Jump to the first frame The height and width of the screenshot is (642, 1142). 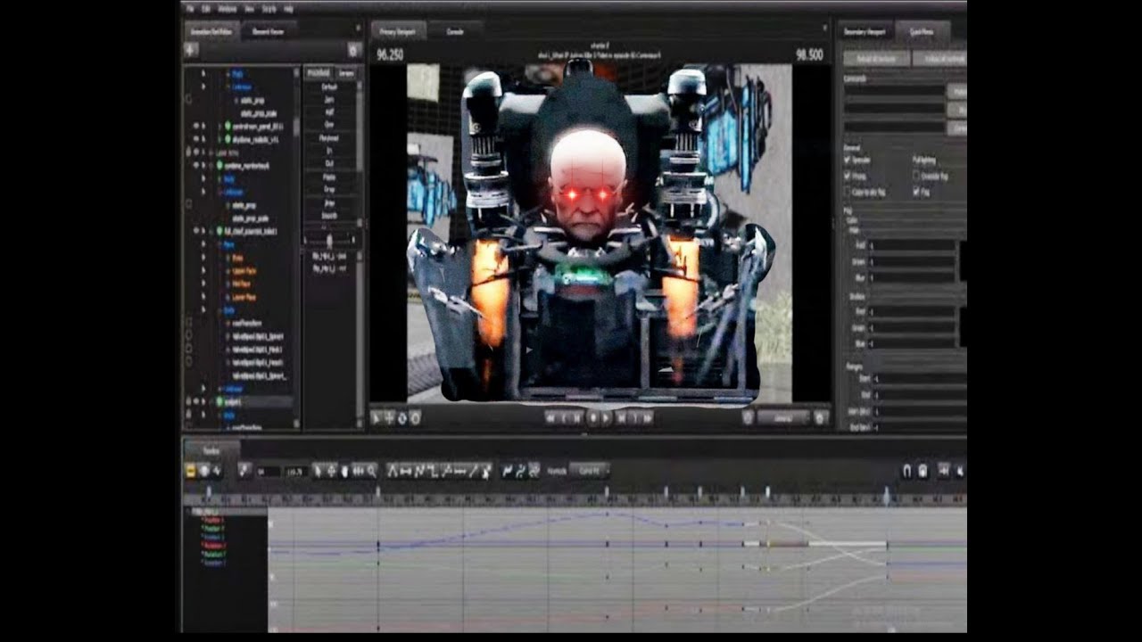tap(551, 417)
